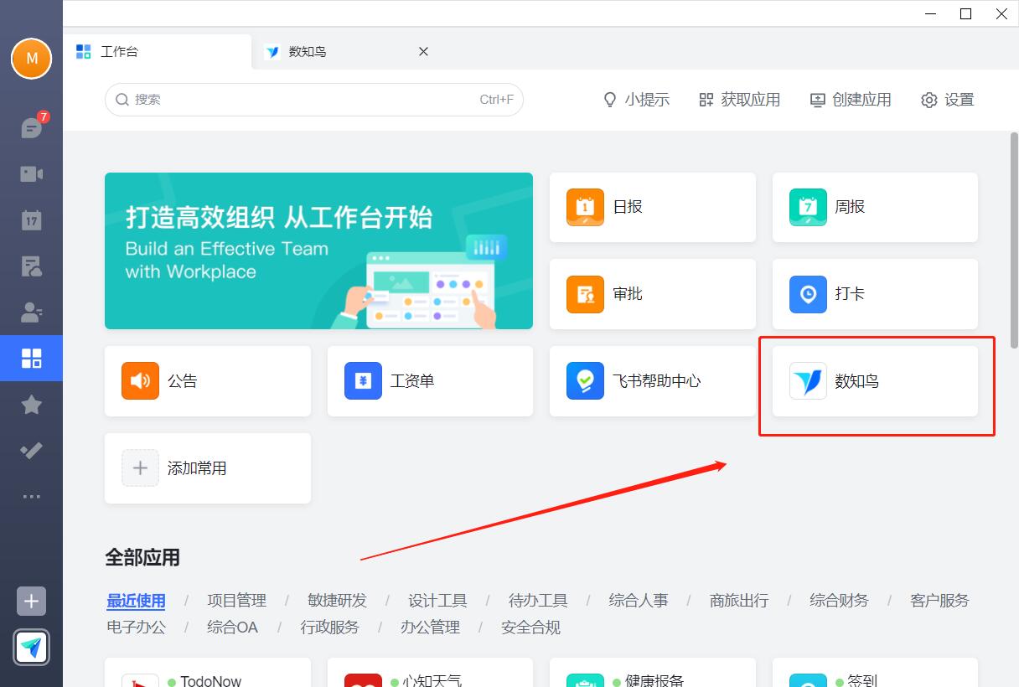1019x687 pixels.
Task: Select 综合财务 category
Action: (840, 601)
